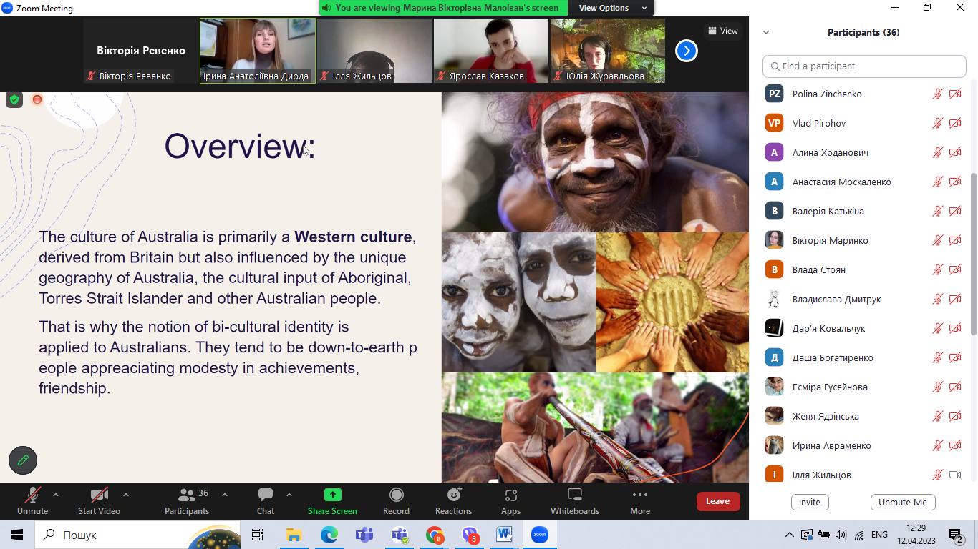This screenshot has height=549, width=978.
Task: Click the muted mic icon for Валерія Катькіна
Action: (937, 211)
